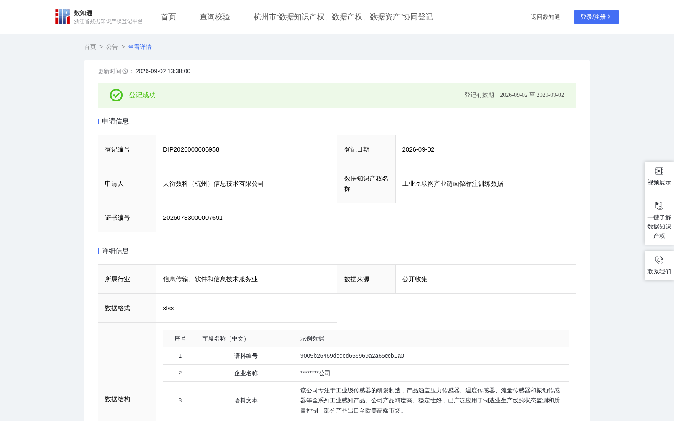The image size is (674, 421).
Task: Click the 证书编号 row label
Action: point(118,218)
